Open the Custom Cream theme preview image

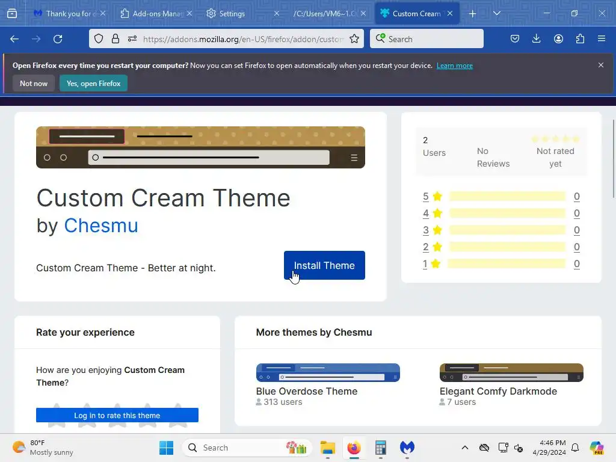coord(200,147)
